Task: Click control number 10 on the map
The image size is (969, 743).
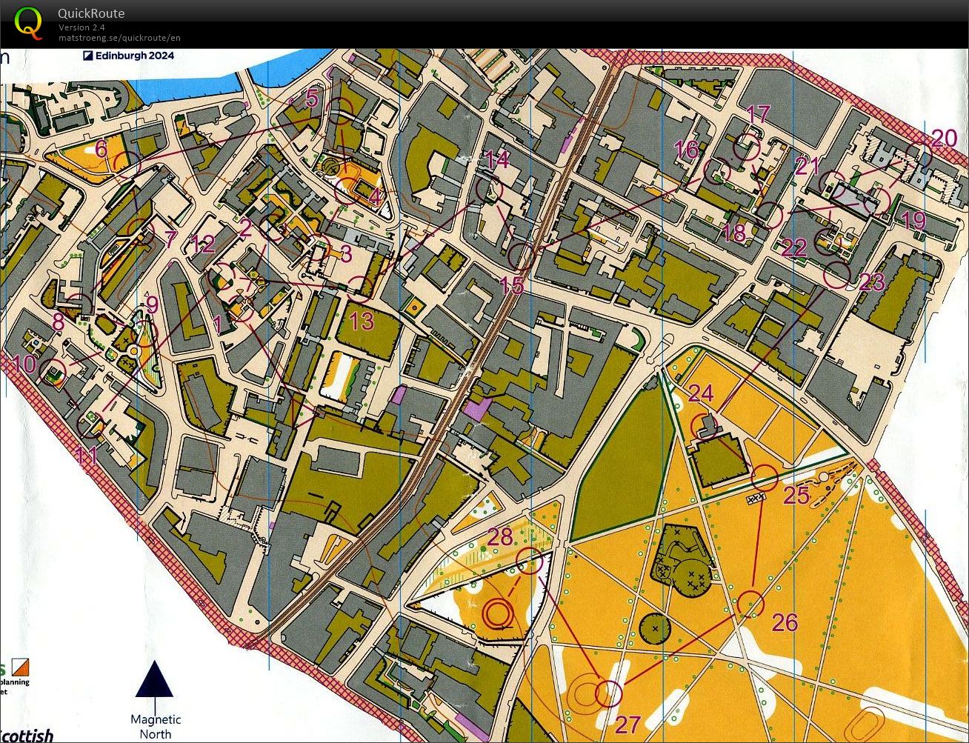Action: (x=24, y=363)
